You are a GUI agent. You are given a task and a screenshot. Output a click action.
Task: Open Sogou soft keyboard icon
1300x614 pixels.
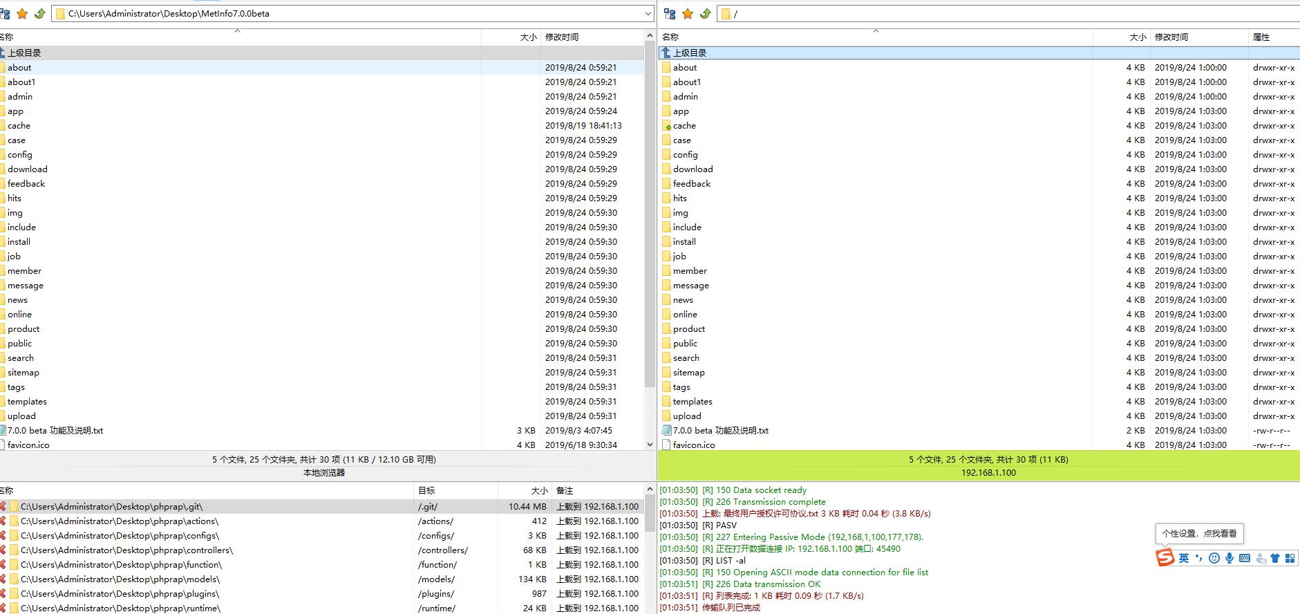[1245, 558]
